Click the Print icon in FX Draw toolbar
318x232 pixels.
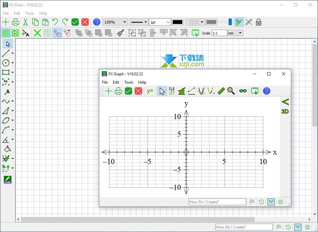pyautogui.click(x=16, y=22)
